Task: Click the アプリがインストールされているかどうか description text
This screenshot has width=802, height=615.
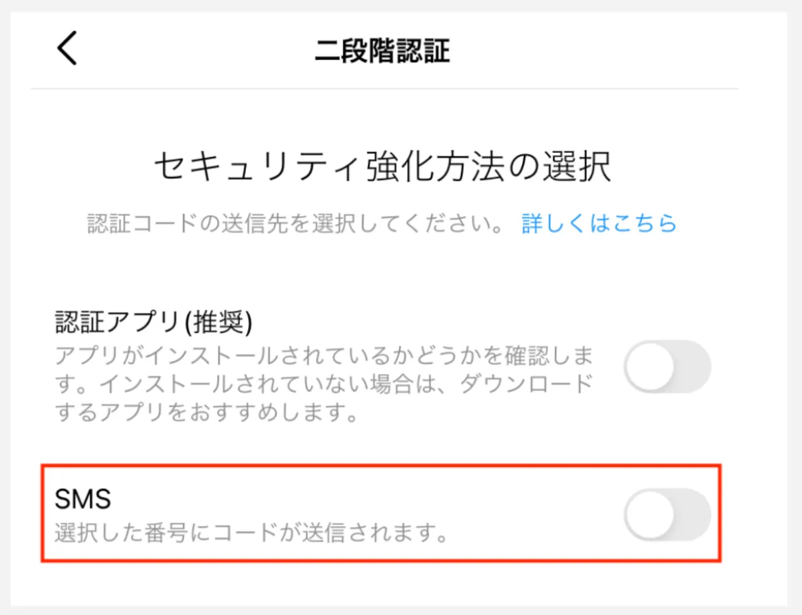Action: point(323,355)
